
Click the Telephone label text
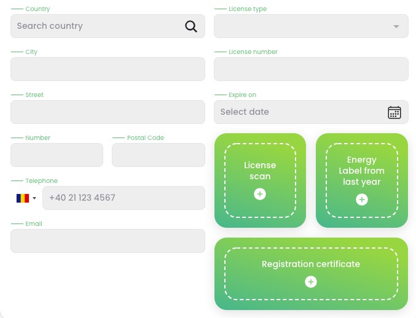point(41,180)
